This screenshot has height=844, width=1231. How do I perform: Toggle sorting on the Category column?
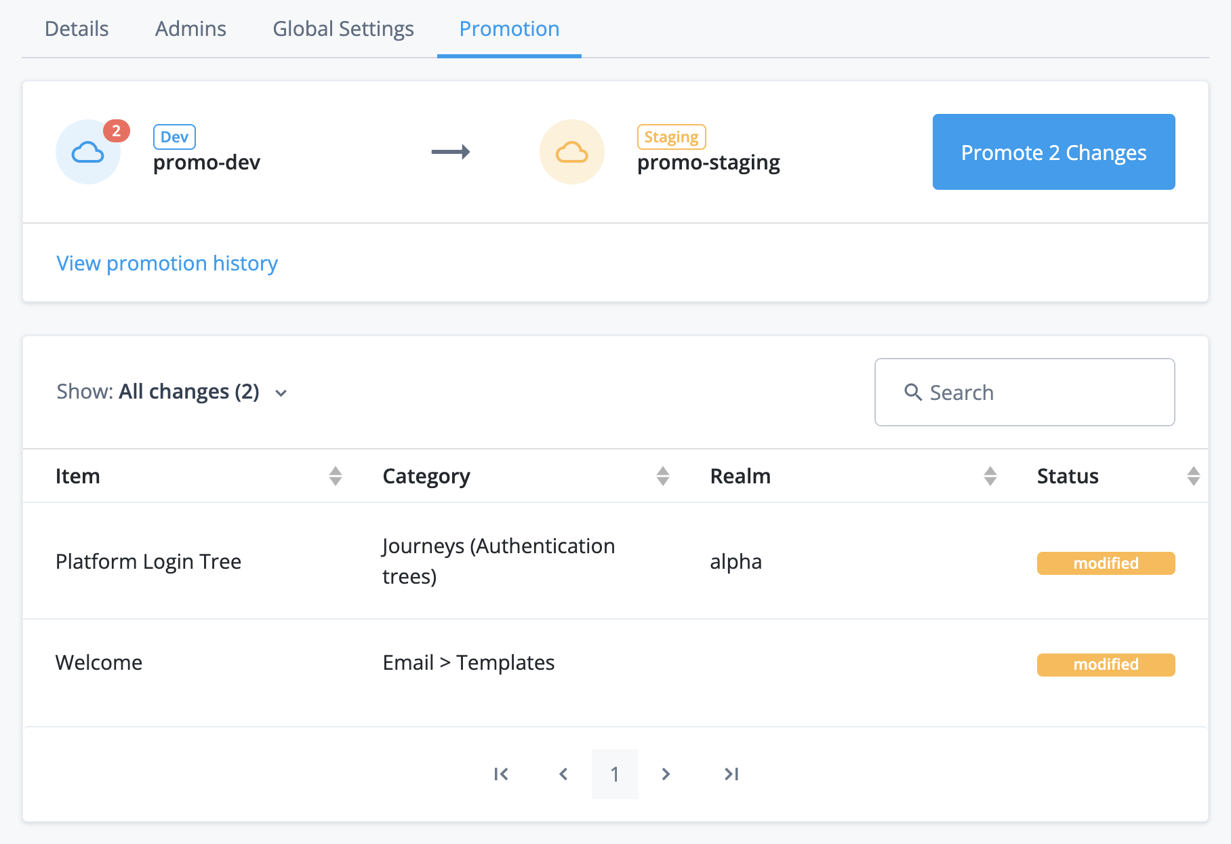[x=662, y=476]
